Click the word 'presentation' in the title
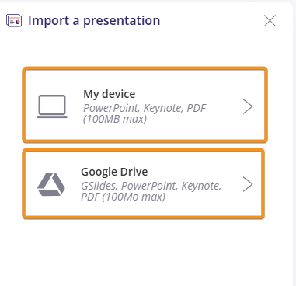 122,21
